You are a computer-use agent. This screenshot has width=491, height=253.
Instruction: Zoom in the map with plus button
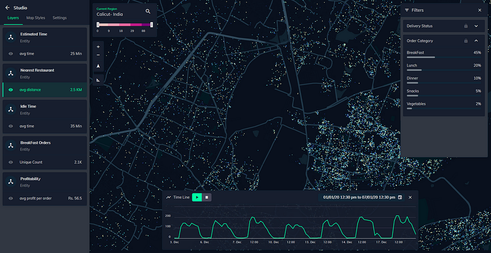click(x=98, y=47)
